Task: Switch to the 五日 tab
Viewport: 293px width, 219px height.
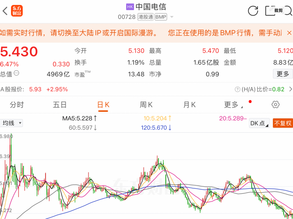Action: [x=60, y=105]
